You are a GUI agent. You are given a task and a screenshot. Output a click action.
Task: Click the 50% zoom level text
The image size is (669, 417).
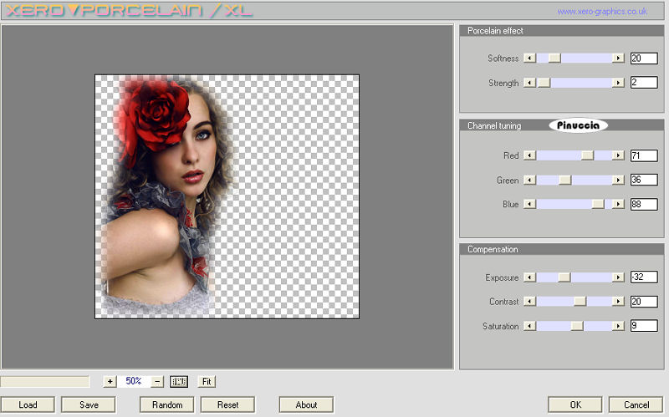tap(134, 381)
